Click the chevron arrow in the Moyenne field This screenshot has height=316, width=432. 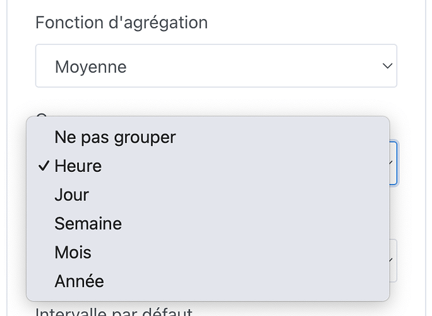pos(387,66)
